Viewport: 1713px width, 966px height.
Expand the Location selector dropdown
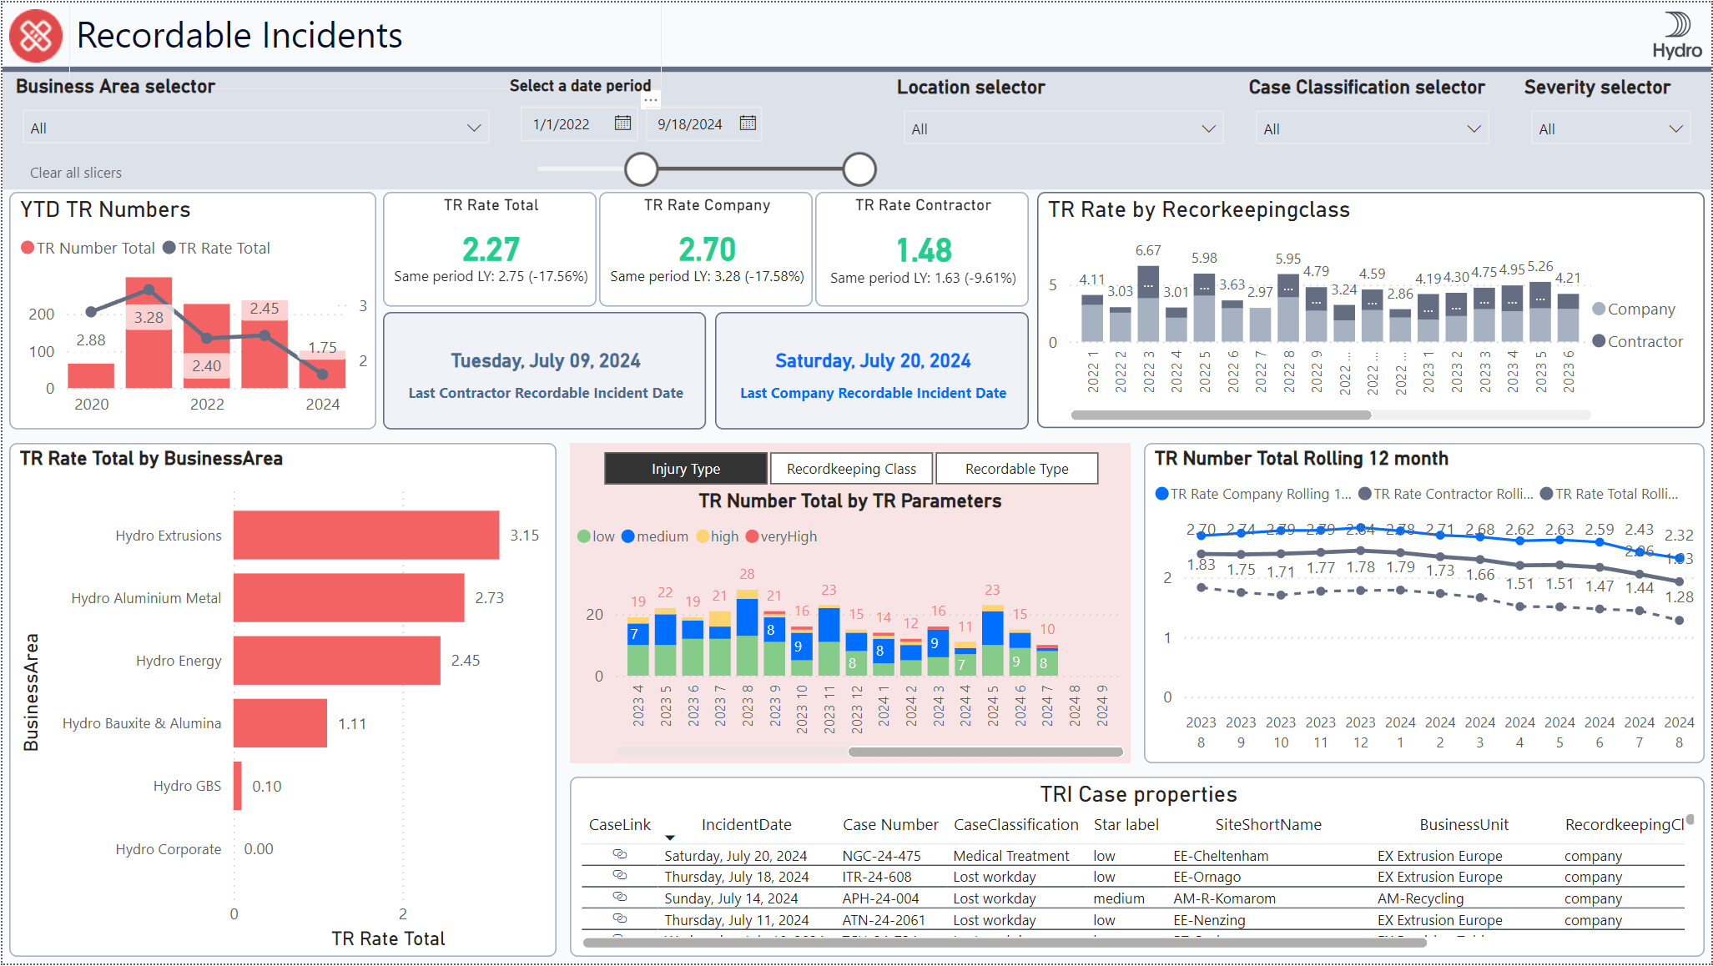1209,128
